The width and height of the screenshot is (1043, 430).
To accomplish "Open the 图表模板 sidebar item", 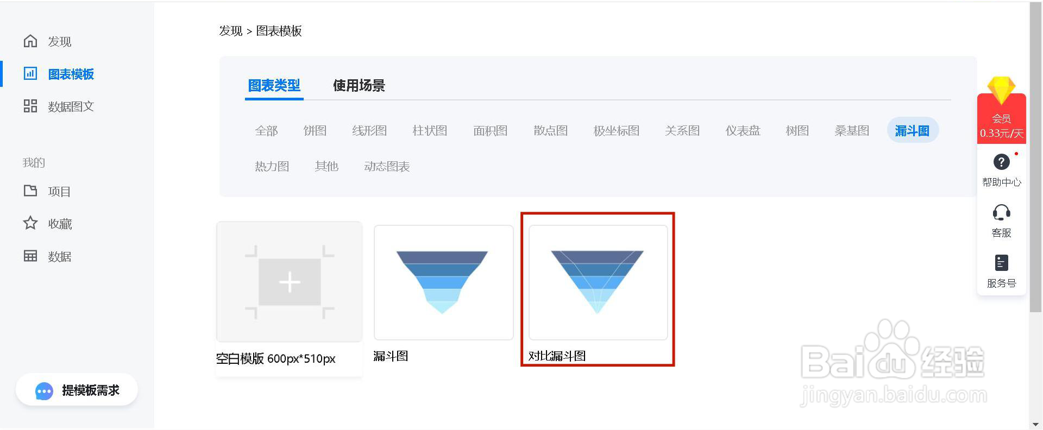I will [x=71, y=74].
